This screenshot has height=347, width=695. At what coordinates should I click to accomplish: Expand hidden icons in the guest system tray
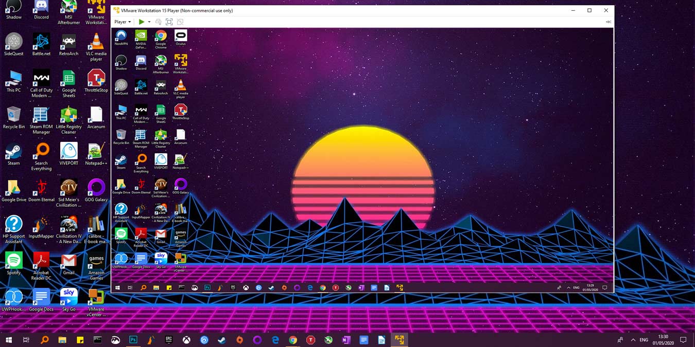(568, 288)
